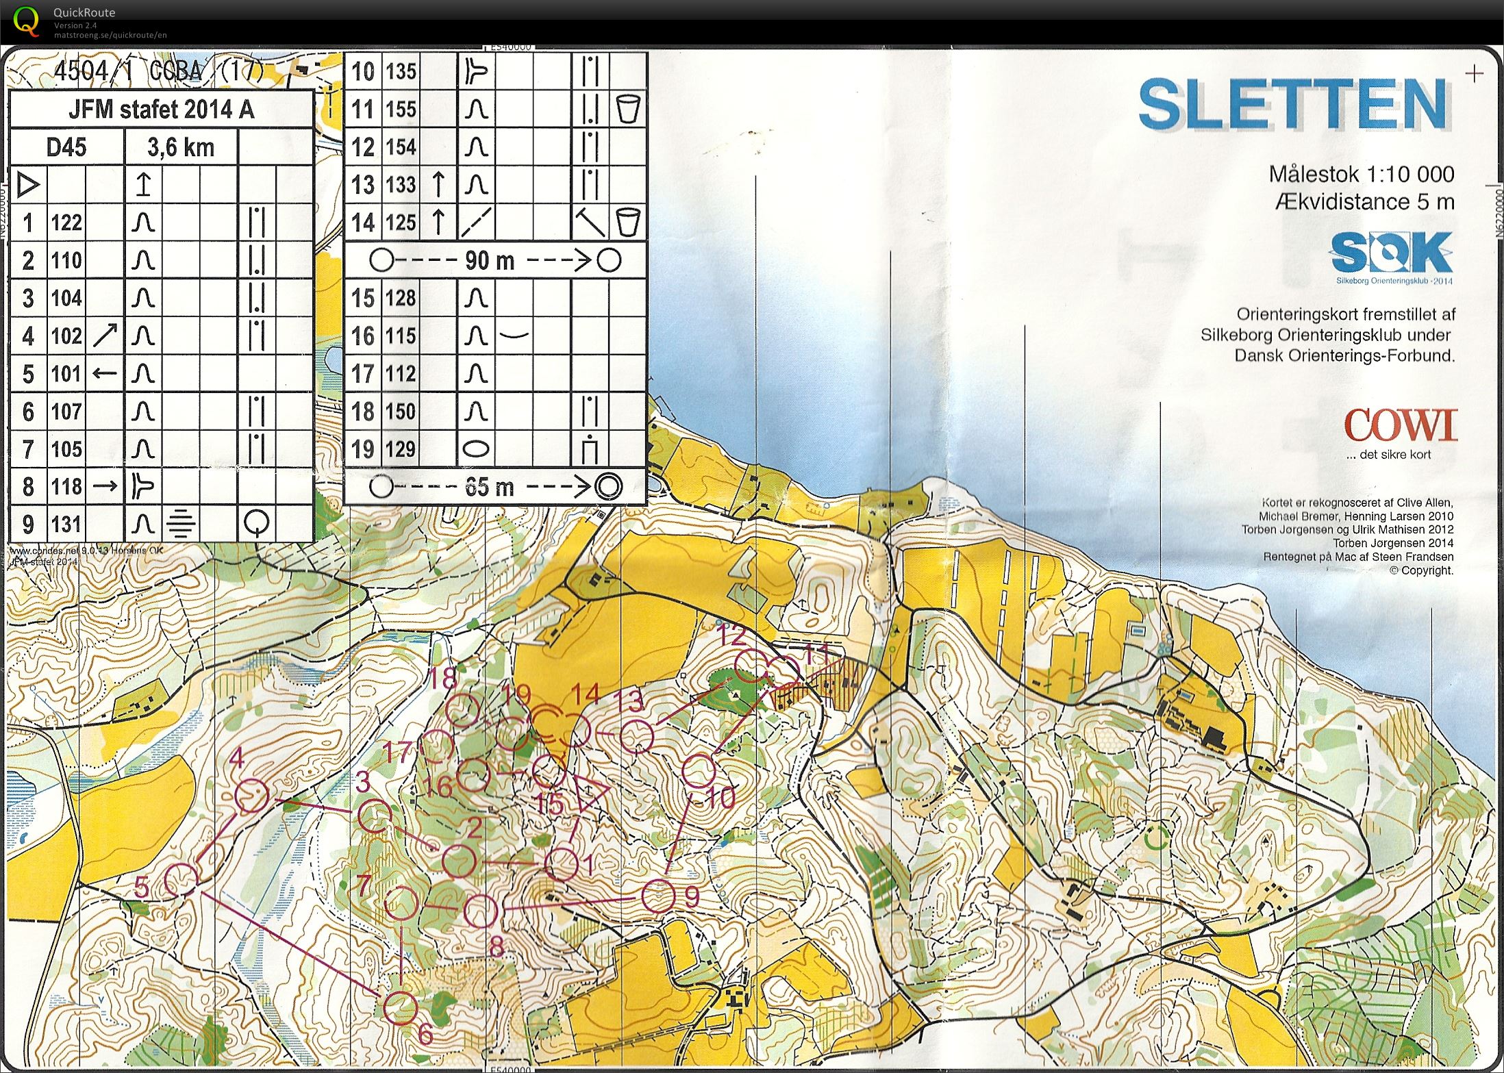This screenshot has height=1073, width=1504.
Task: Click the '4504/1 CCBA (17)' map code
Action: point(159,71)
